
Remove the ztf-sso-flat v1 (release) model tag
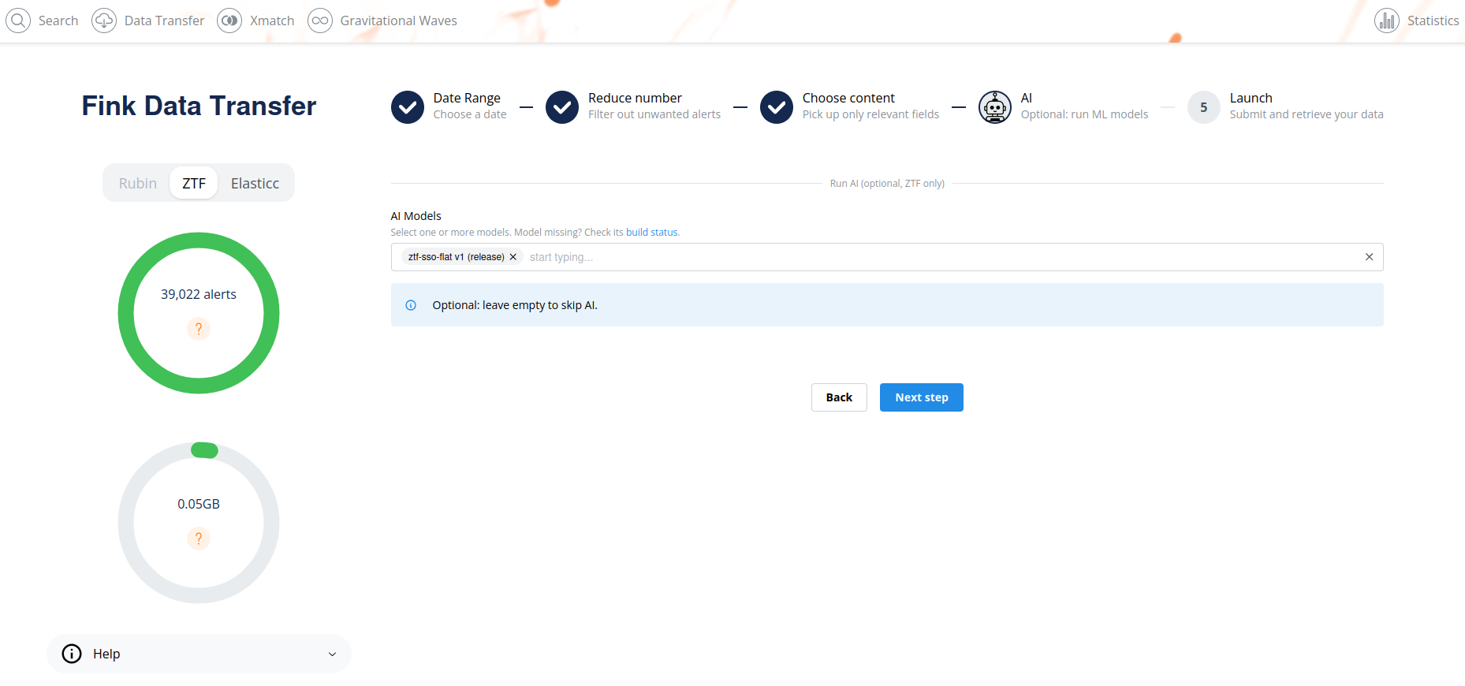513,257
